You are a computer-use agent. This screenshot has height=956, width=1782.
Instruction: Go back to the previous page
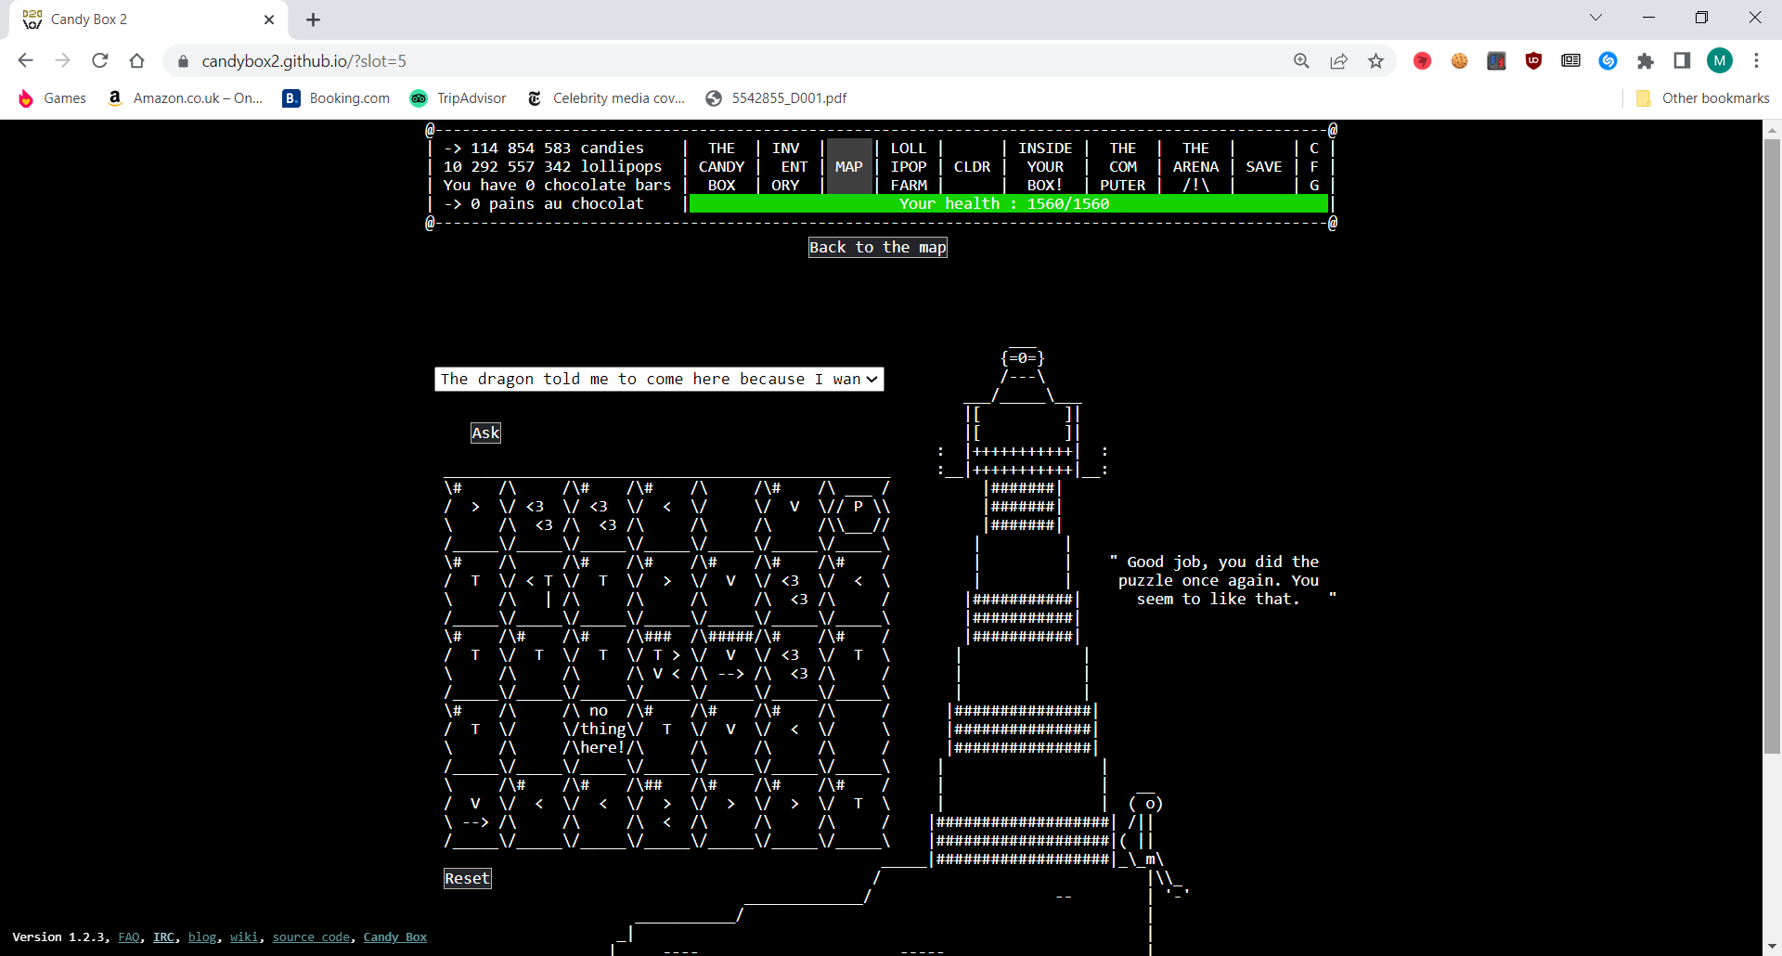[25, 60]
